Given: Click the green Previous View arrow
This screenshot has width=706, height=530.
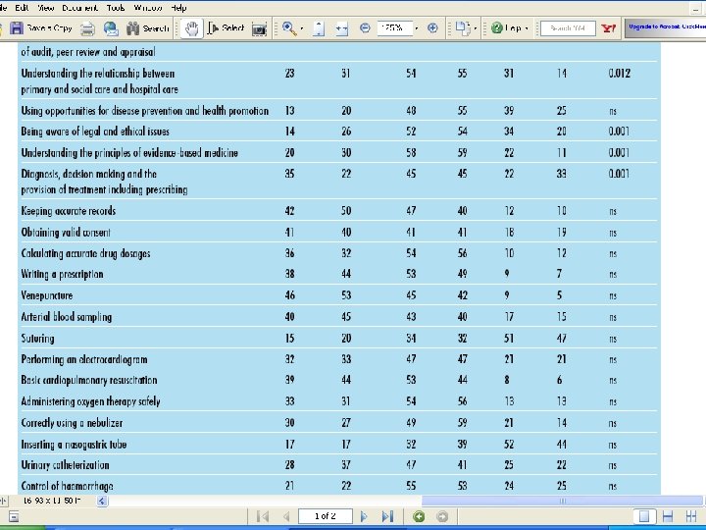Looking at the screenshot, I should coord(419,516).
